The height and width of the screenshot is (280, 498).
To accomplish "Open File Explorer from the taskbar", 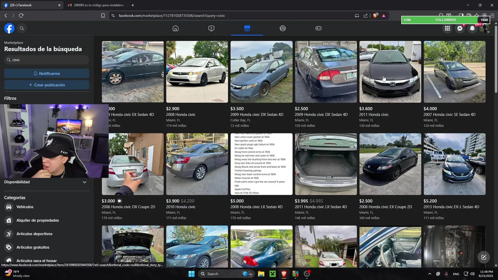I will tap(261, 274).
